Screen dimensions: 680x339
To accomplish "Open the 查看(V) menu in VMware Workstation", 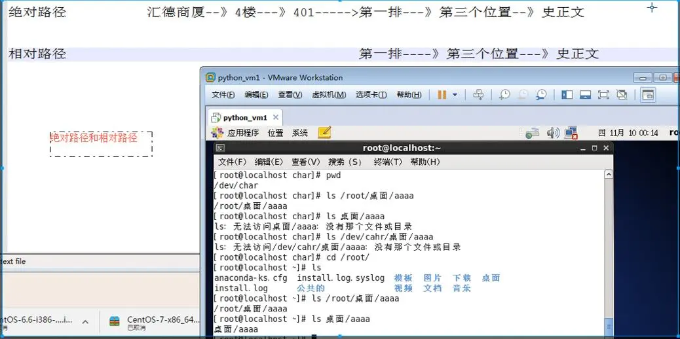I will click(x=290, y=94).
